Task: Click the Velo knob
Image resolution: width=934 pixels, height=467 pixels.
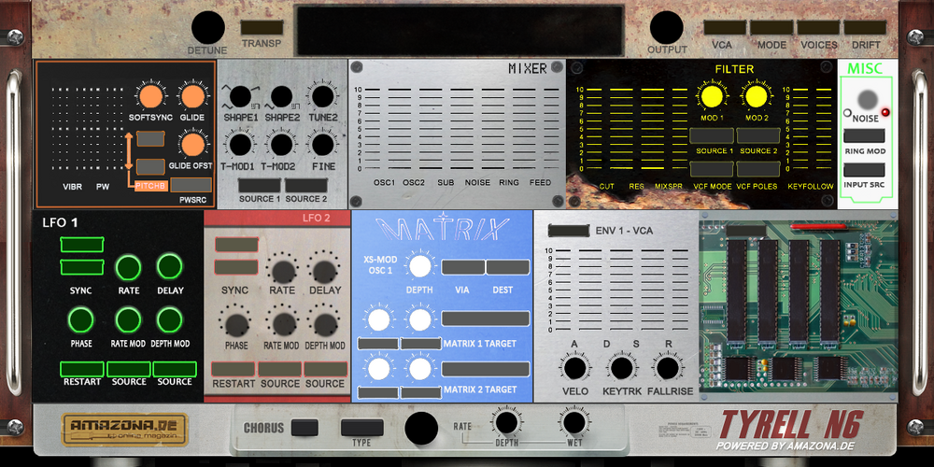Action: (574, 367)
